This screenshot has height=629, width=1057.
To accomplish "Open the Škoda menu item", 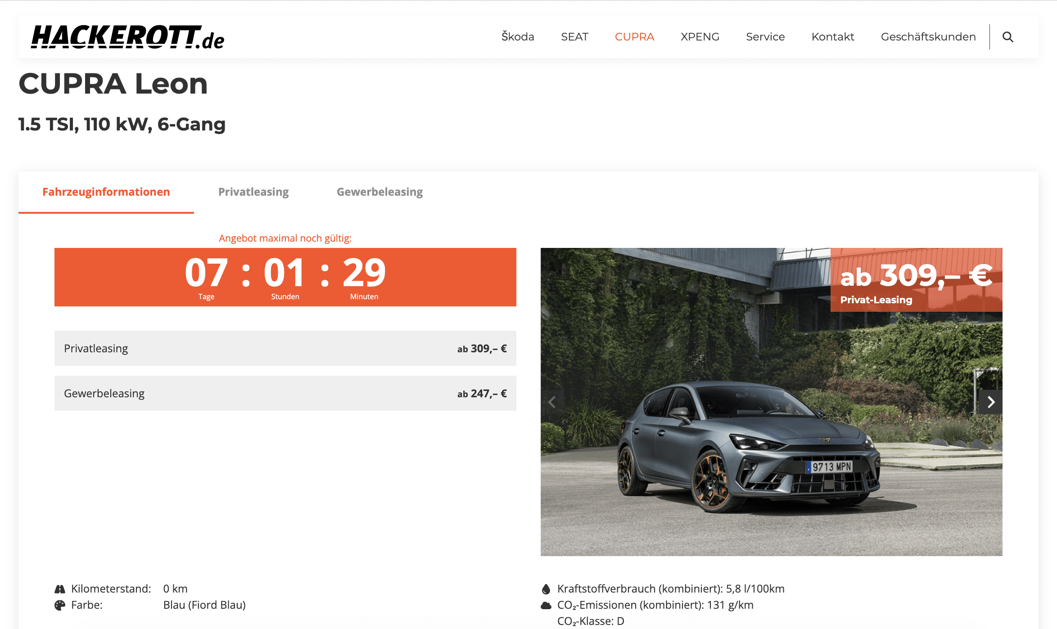I will point(518,37).
